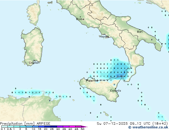Click the Catania city marker dot
This screenshot has height=130, width=169.
pos(115,89)
